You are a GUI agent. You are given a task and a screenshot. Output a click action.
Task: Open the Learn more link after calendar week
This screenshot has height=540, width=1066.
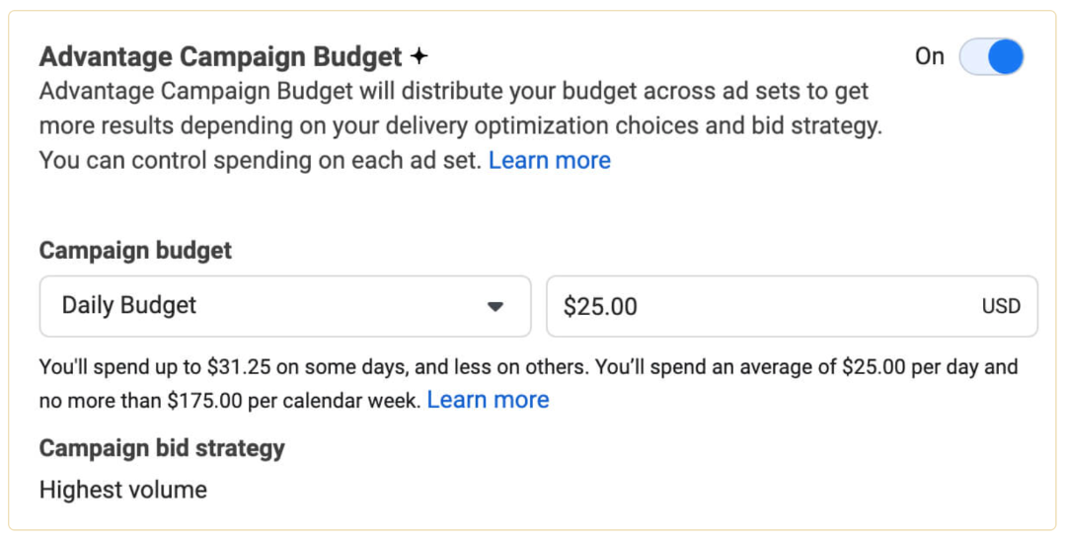(x=488, y=400)
